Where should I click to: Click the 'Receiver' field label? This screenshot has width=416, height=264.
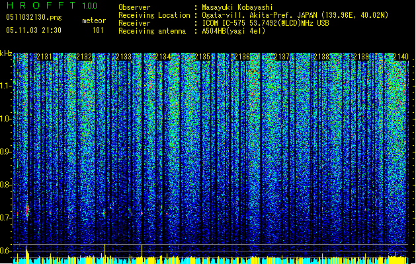click(x=134, y=23)
